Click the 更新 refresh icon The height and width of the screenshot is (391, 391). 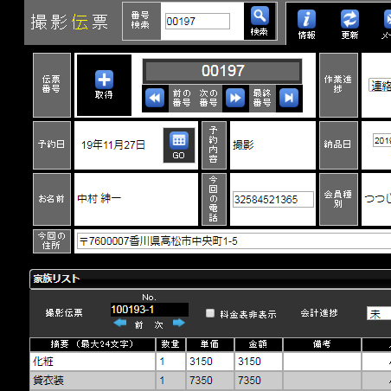tap(349, 19)
